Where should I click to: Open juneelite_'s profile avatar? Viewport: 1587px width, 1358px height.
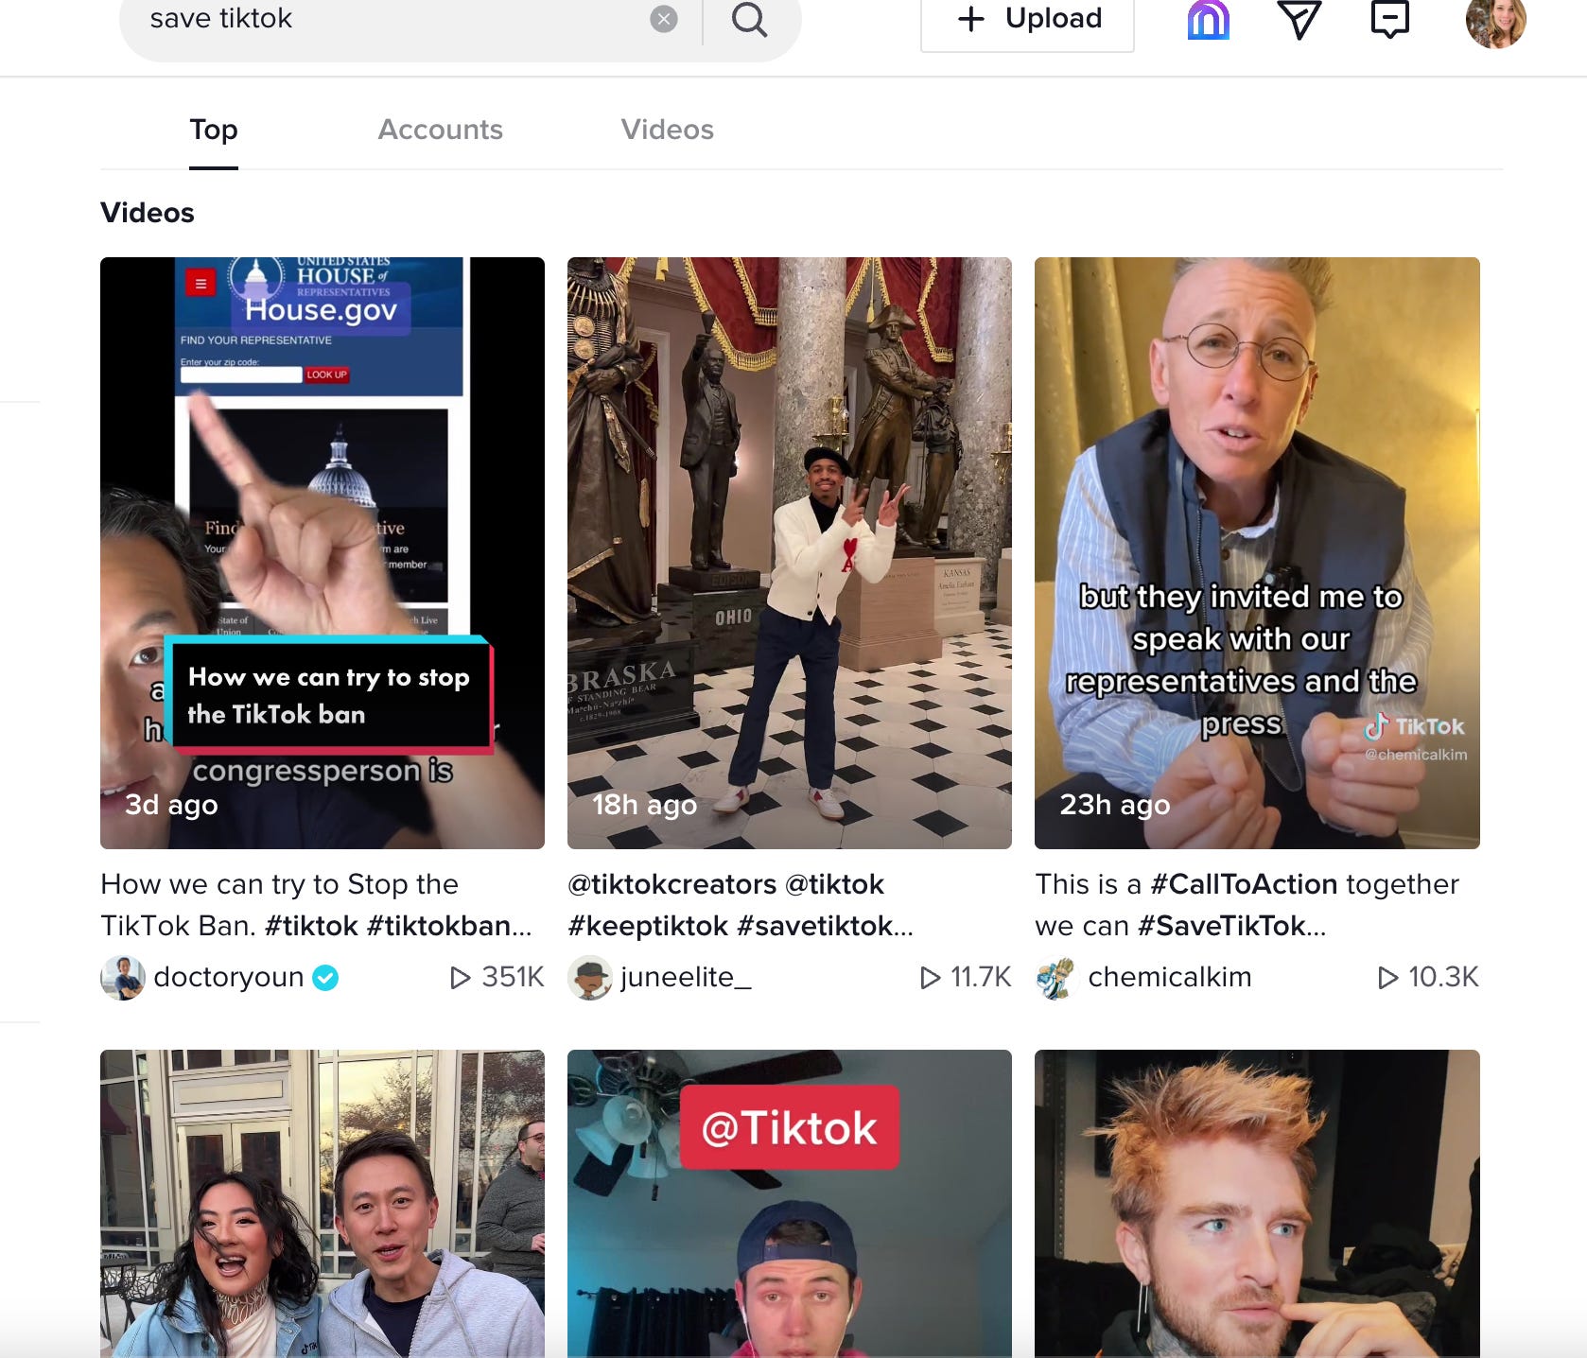(590, 978)
